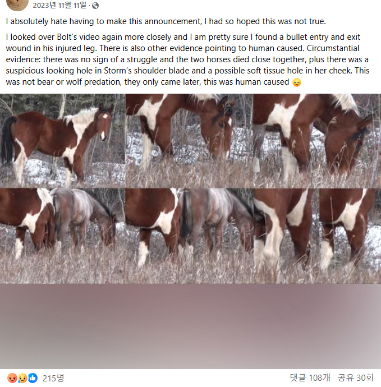Open the poster's profile picture avatar
The height and width of the screenshot is (387, 381).
tap(17, 4)
